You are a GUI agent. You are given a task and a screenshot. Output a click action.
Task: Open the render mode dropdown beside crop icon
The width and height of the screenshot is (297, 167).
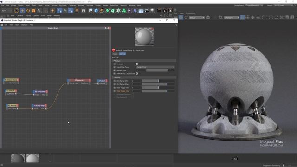(x=232, y=18)
